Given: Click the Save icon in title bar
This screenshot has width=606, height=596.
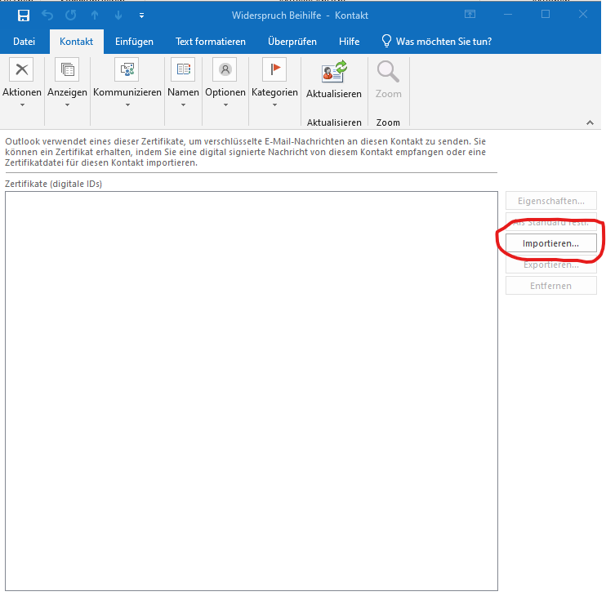Looking at the screenshot, I should 24,16.
